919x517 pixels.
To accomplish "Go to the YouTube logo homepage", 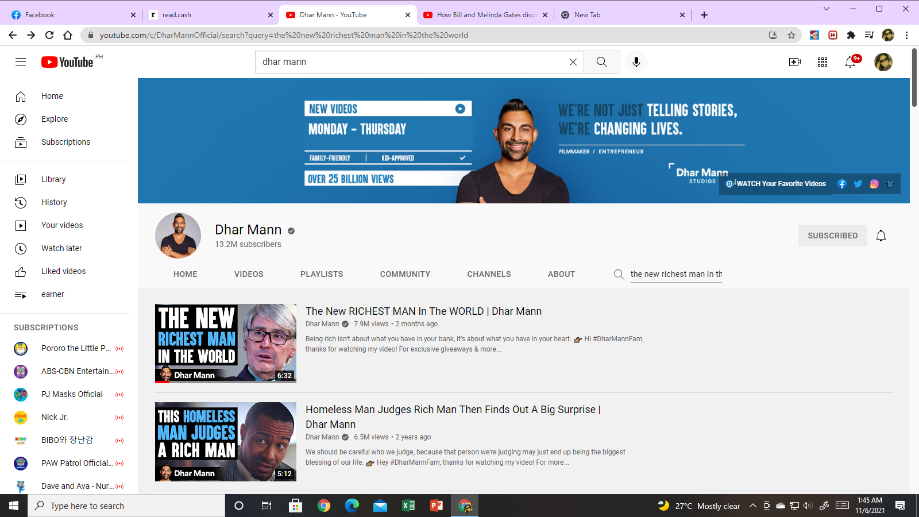I will (x=67, y=62).
